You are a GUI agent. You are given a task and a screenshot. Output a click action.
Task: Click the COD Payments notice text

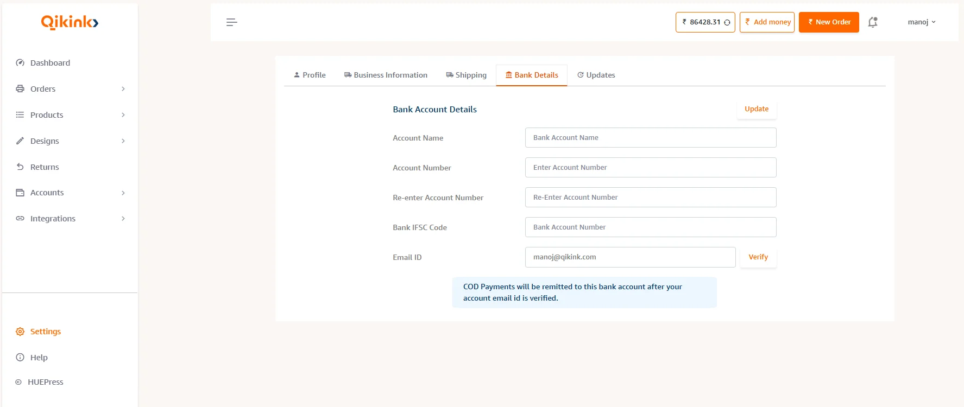(572, 292)
